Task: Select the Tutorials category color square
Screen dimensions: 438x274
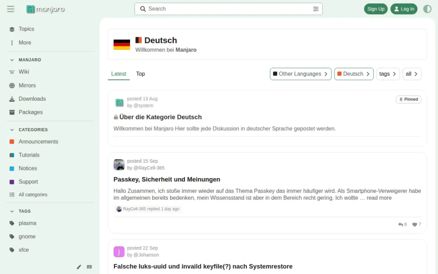Action: (x=12, y=155)
